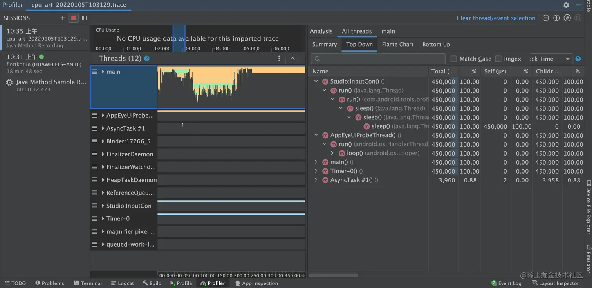592x288 pixels.
Task: Reset timeline zoom
Action: coord(567,18)
